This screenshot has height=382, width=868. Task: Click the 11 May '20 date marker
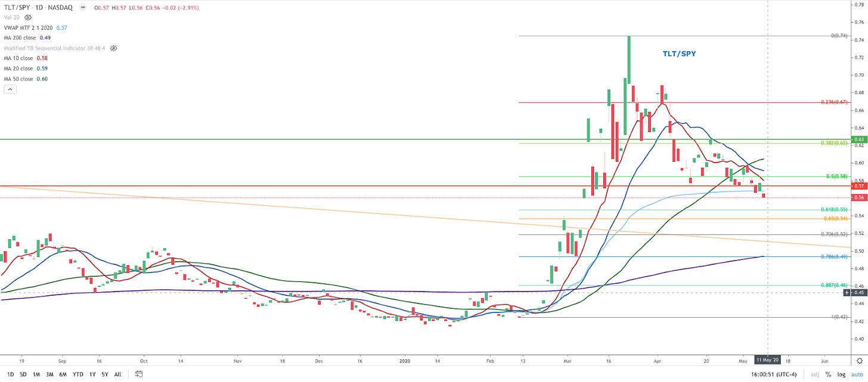(x=767, y=361)
